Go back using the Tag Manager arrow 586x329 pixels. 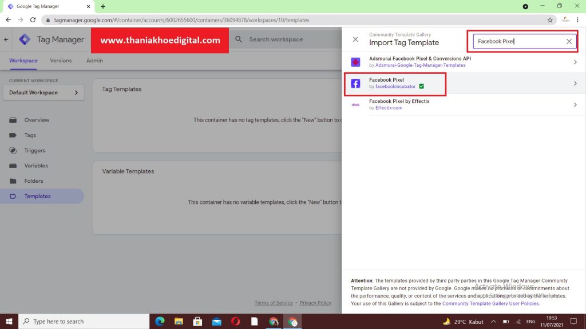[x=6, y=39]
